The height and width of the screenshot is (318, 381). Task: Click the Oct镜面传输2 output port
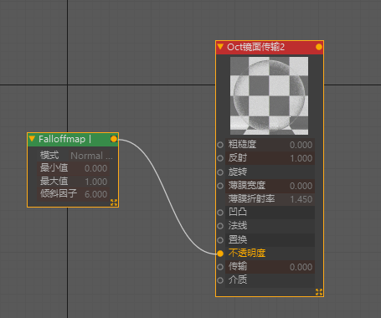(x=319, y=47)
